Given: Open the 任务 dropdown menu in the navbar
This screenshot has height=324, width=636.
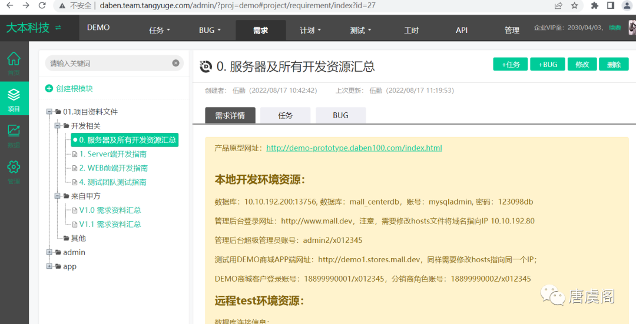Looking at the screenshot, I should pos(160,31).
